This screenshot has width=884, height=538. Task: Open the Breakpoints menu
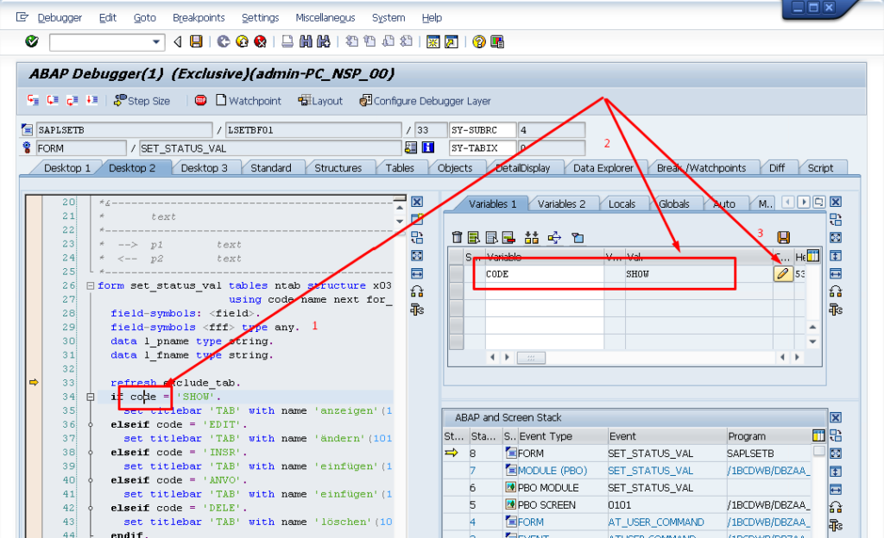pyautogui.click(x=199, y=17)
